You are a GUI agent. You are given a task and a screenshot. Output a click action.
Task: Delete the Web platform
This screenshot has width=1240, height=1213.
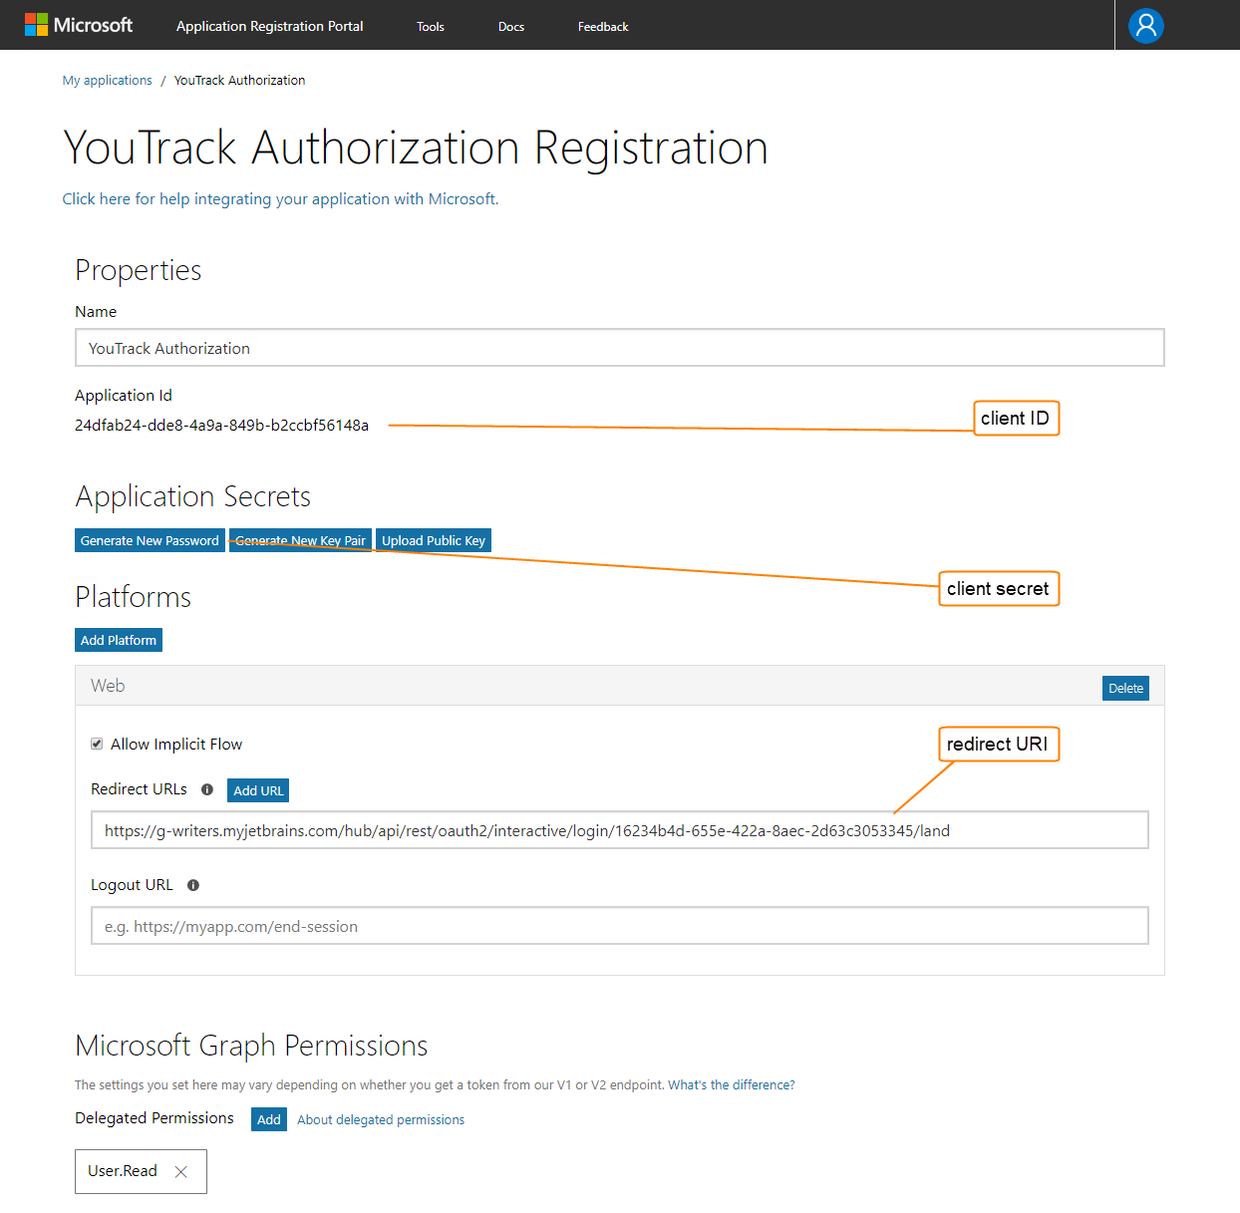pos(1125,689)
